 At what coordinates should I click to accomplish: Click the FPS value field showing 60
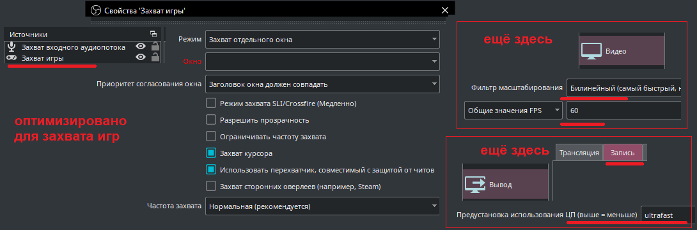pyautogui.click(x=623, y=111)
